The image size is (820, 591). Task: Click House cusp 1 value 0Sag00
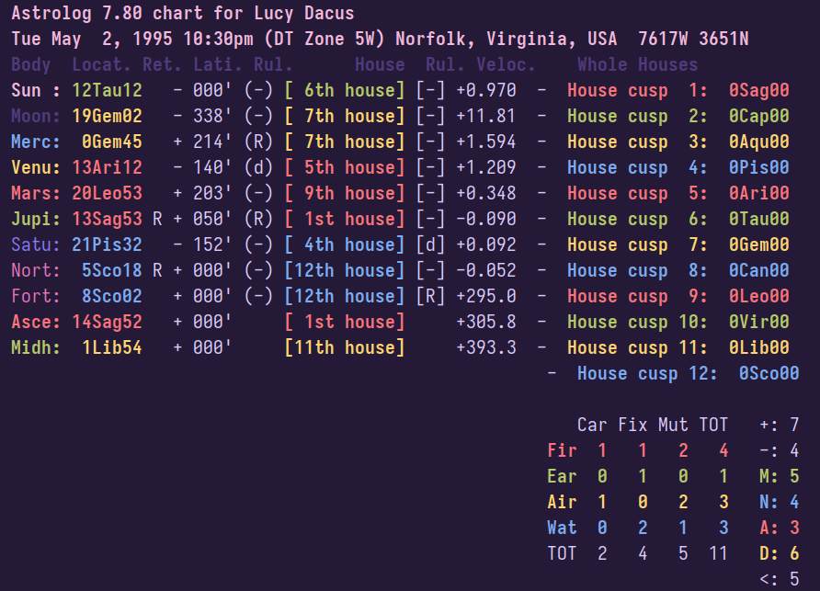758,91
